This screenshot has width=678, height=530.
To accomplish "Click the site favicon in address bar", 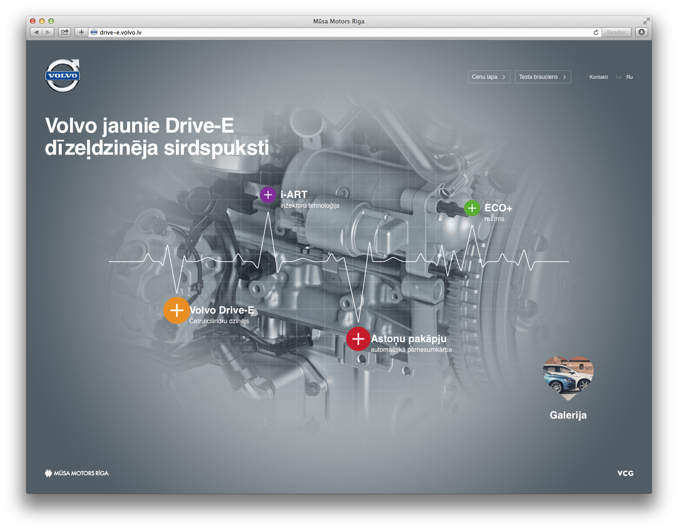I will coord(94,32).
